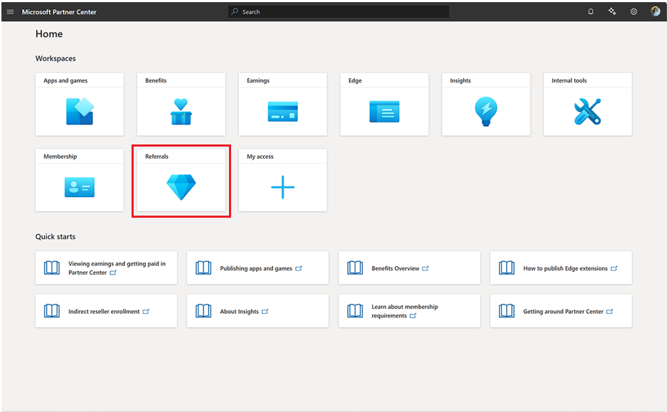Click the Edge tile title

point(356,80)
